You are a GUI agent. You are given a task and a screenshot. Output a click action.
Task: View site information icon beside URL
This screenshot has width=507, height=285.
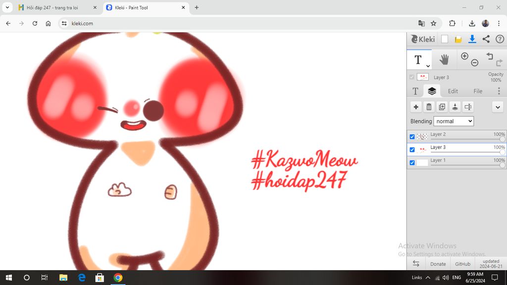click(64, 23)
